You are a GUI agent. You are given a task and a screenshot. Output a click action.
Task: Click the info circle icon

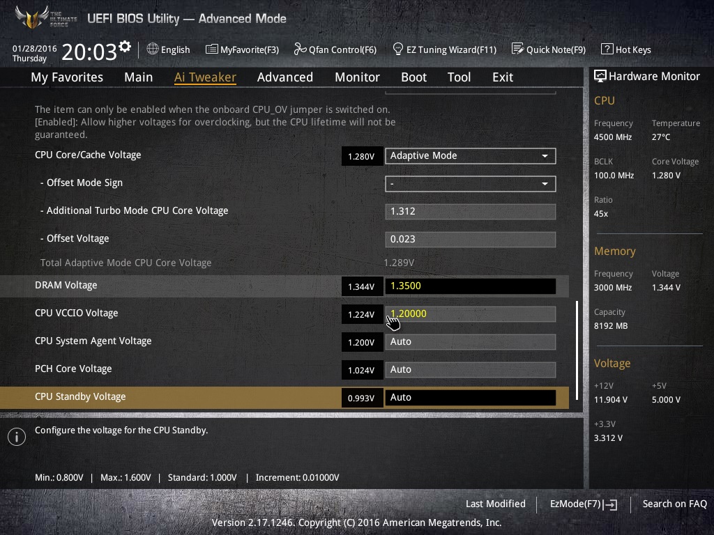tap(17, 437)
